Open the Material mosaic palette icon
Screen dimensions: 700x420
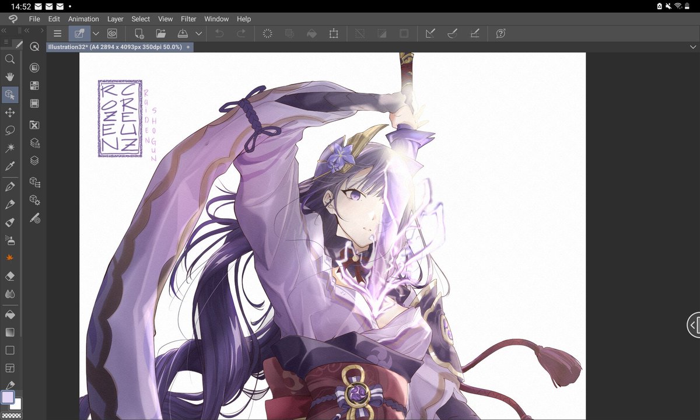[34, 86]
